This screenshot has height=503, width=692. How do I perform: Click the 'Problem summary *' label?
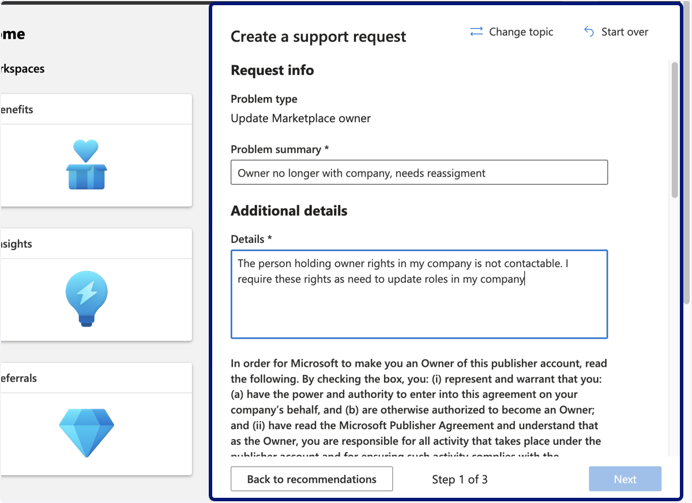pos(280,149)
